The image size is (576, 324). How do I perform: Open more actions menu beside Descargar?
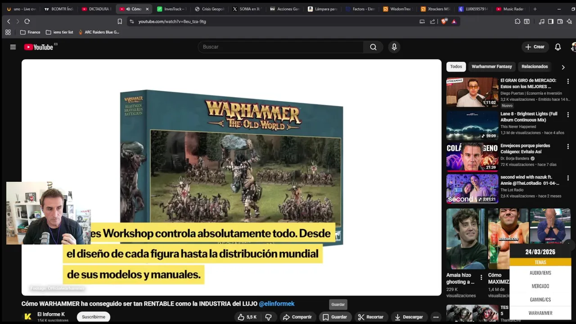pyautogui.click(x=436, y=317)
